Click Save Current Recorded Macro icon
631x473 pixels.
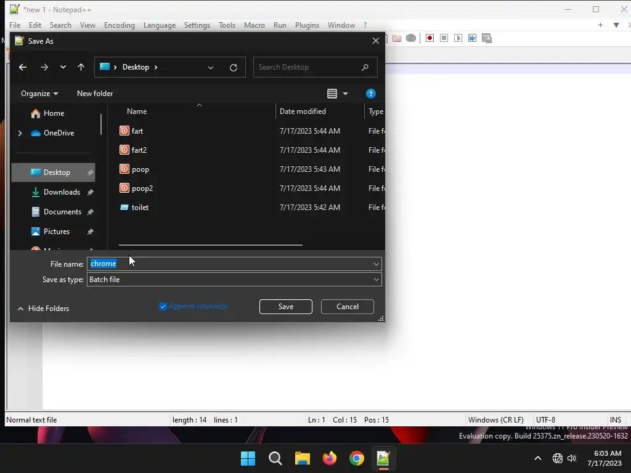click(x=487, y=38)
